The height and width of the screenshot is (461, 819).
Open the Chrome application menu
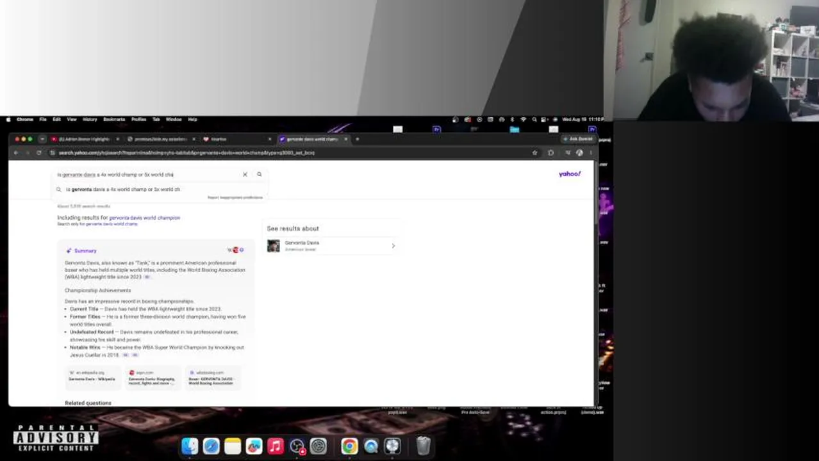tap(25, 119)
